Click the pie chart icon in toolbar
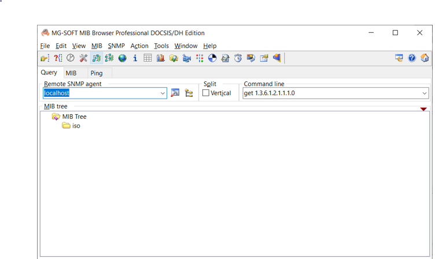 tap(212, 58)
